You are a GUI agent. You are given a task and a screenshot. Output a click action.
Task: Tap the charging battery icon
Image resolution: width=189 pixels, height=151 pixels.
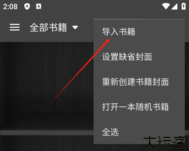tap(184, 6)
